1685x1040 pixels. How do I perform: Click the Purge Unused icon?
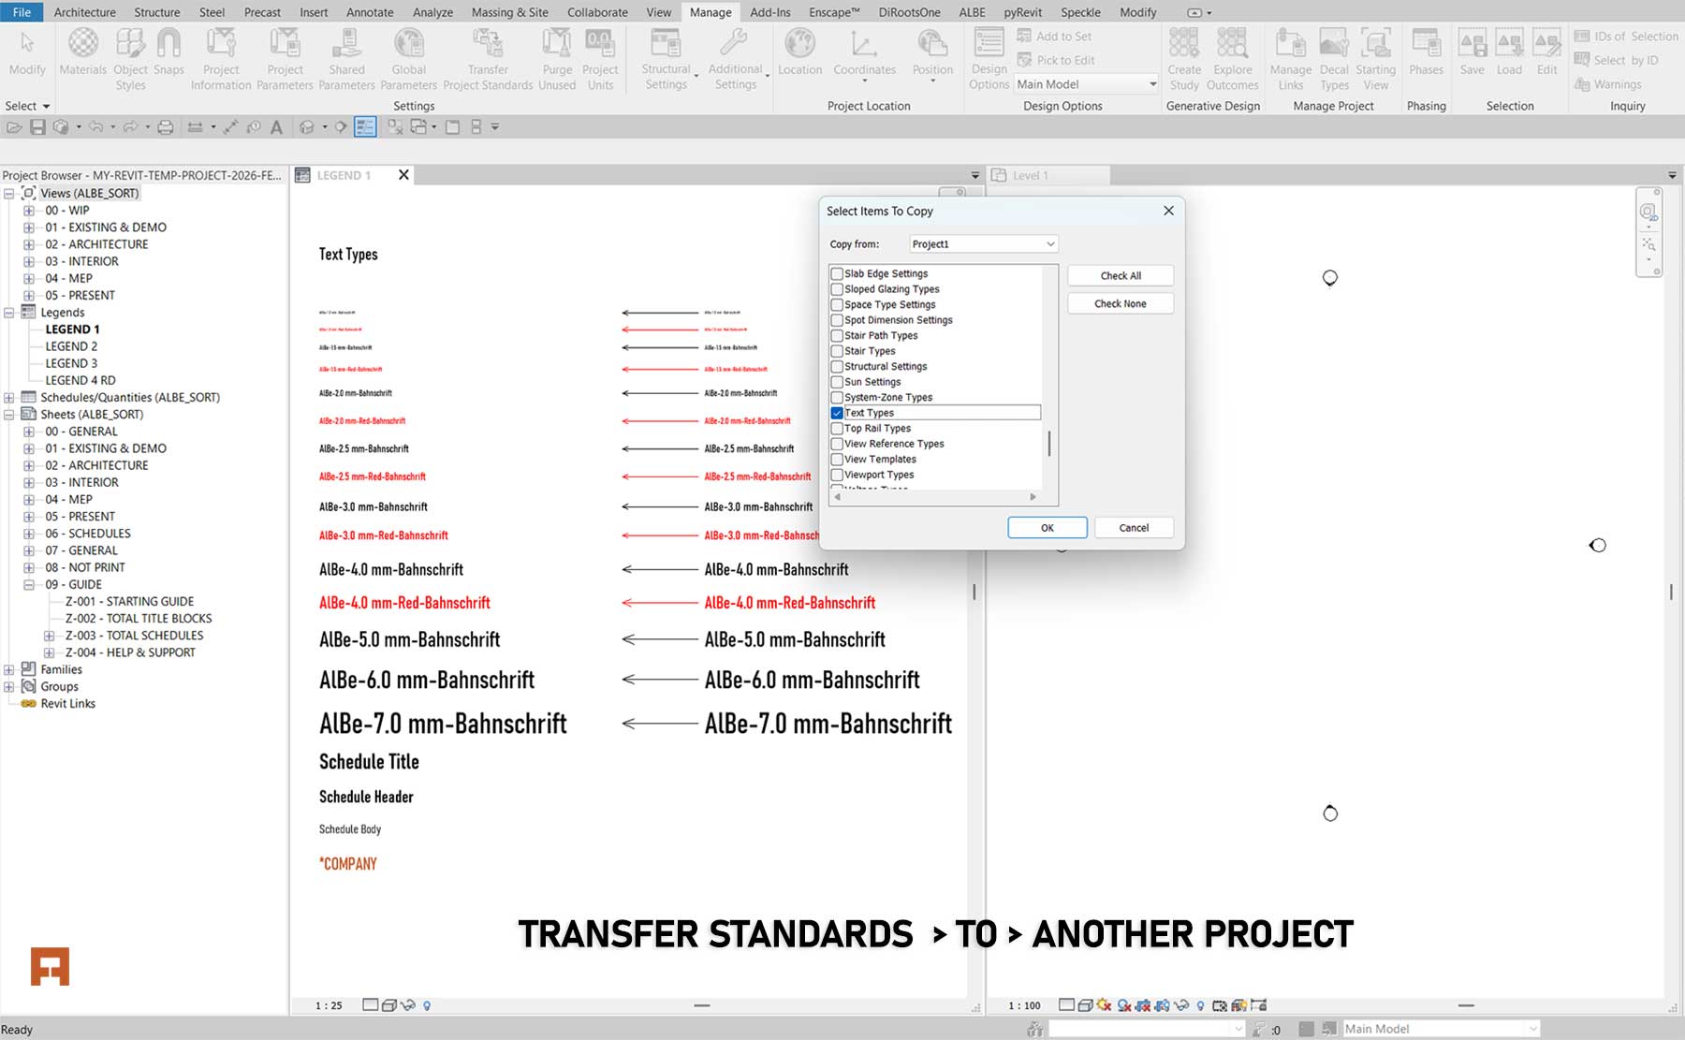pyautogui.click(x=556, y=56)
